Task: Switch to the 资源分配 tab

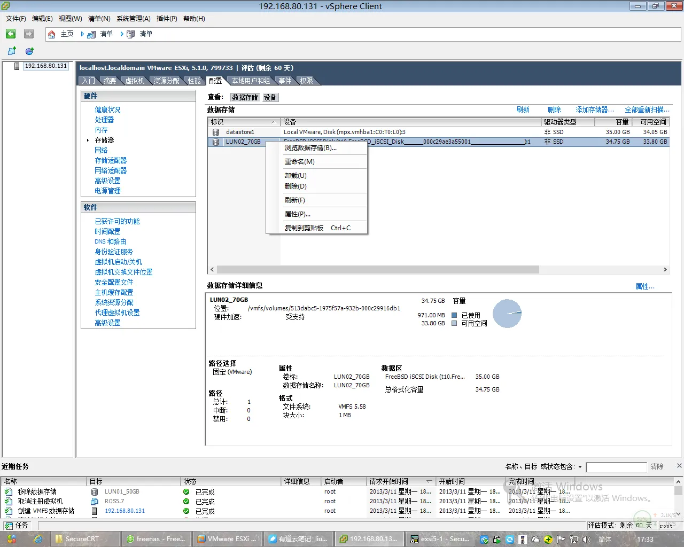Action: (x=167, y=81)
